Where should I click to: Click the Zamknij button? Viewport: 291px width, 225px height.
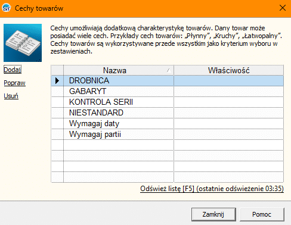pos(213,214)
